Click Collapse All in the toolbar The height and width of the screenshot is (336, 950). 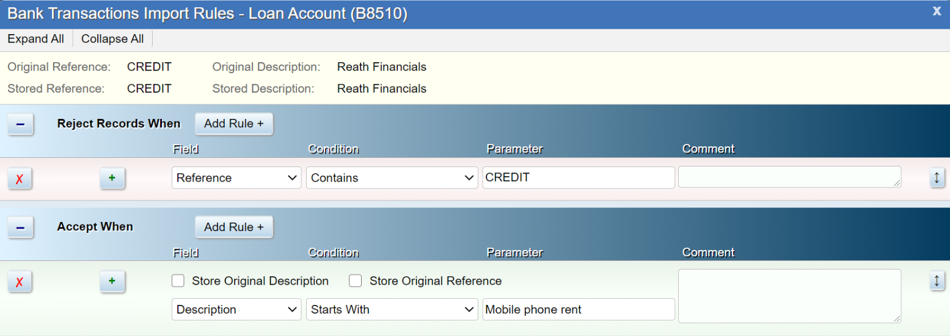(112, 39)
